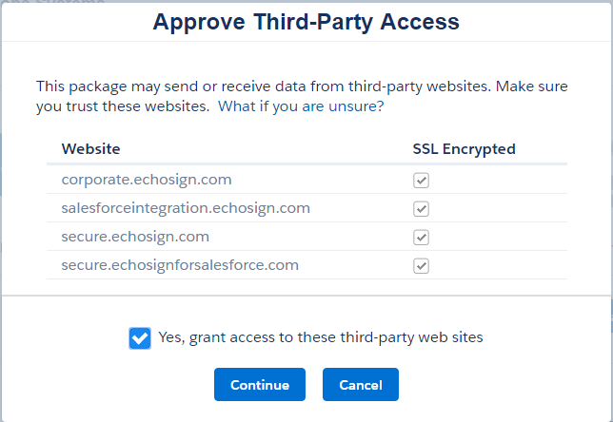The width and height of the screenshot is (613, 422).
Task: Select the salesforceintegration.echosign.com website entry
Action: point(186,208)
